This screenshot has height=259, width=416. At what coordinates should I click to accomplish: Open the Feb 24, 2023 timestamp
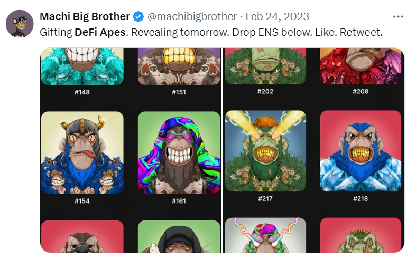[x=278, y=16]
